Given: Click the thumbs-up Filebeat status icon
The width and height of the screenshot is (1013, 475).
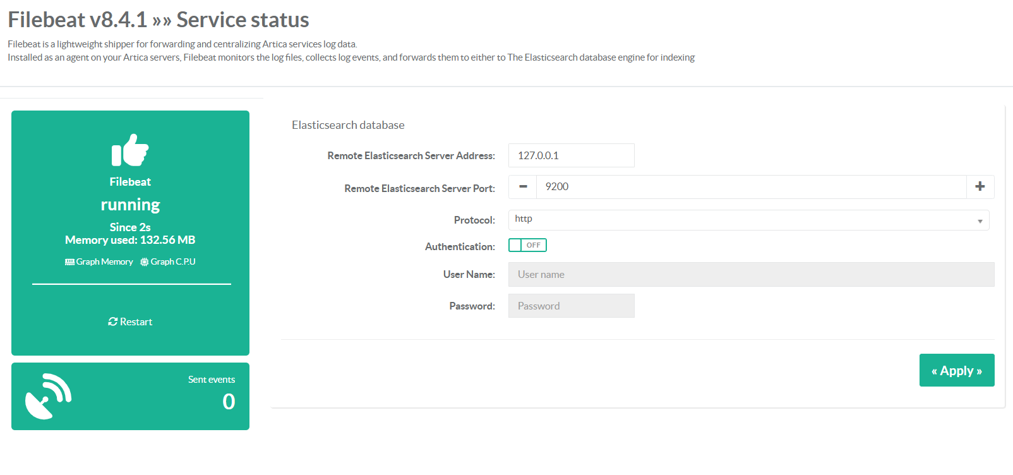Looking at the screenshot, I should pos(130,150).
